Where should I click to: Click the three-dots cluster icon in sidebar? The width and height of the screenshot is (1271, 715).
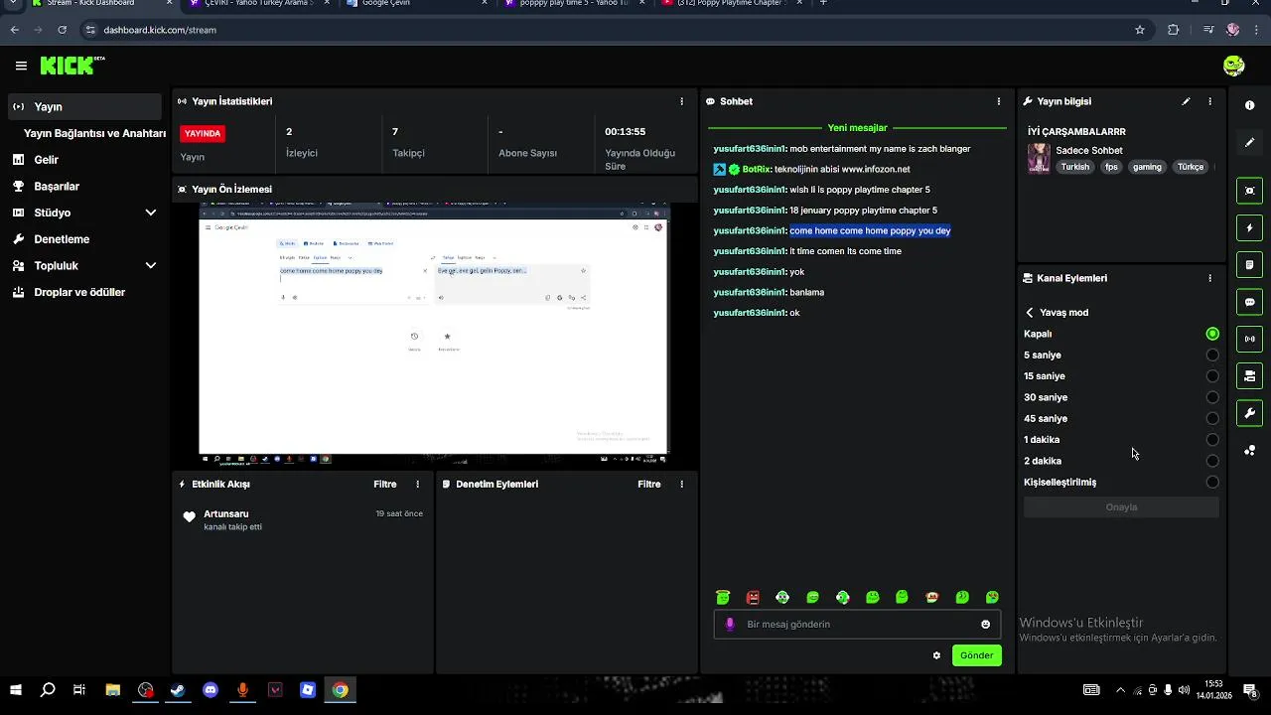point(1249,450)
